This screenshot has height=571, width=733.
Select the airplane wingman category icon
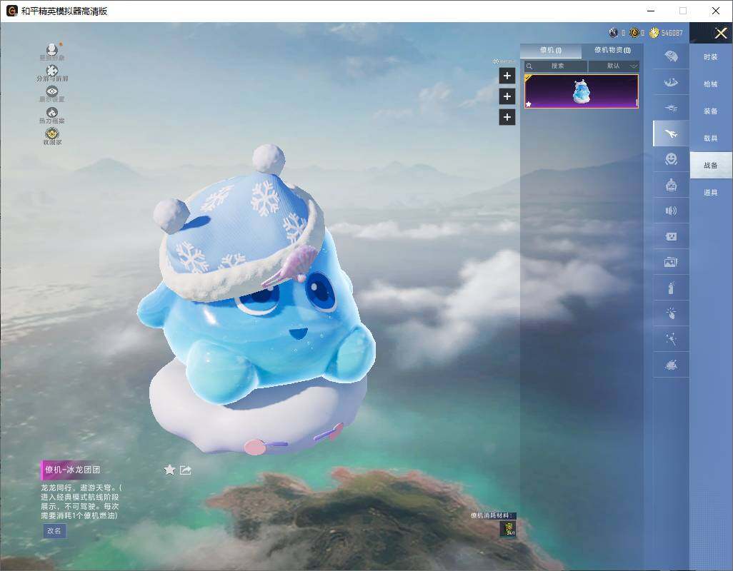point(672,134)
